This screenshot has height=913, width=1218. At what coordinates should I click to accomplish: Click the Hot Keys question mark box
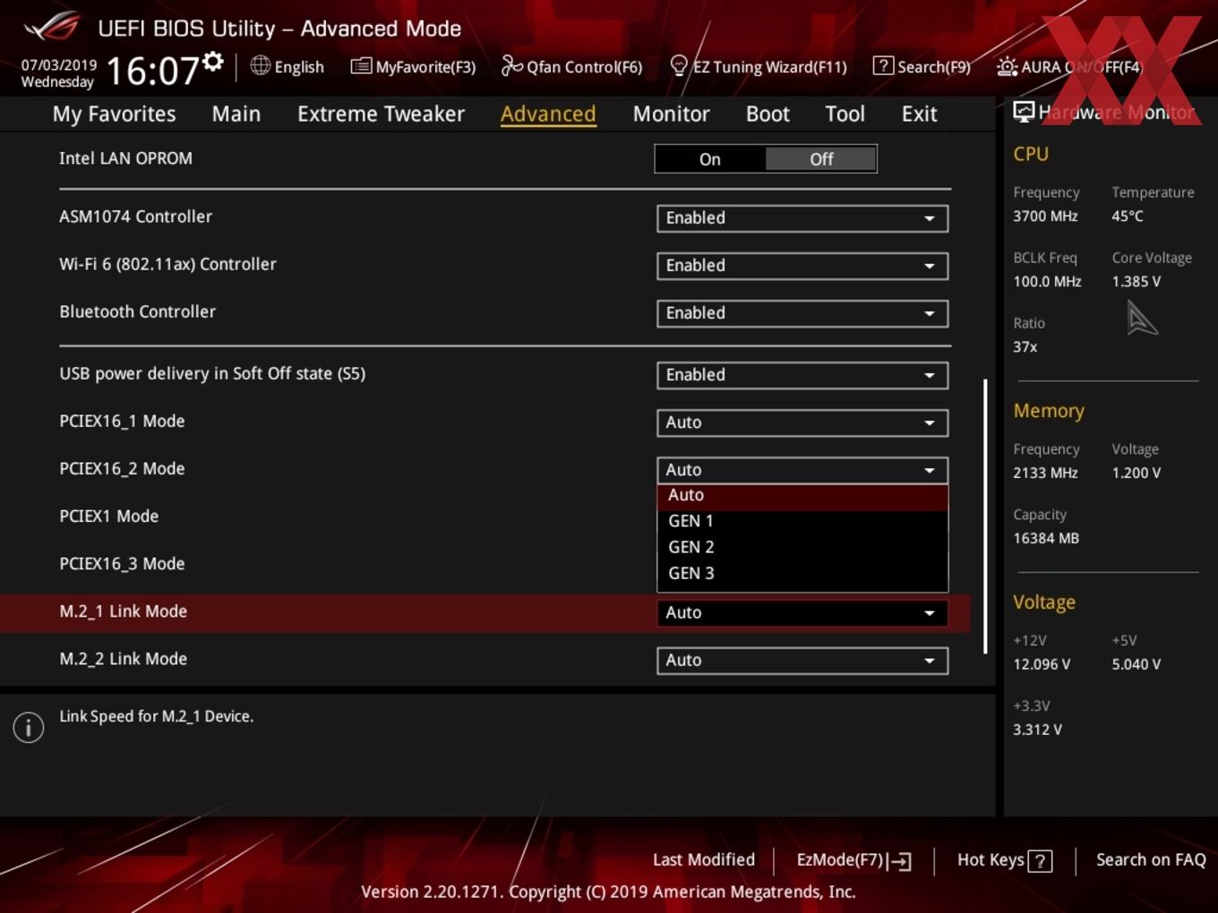pyautogui.click(x=1040, y=861)
